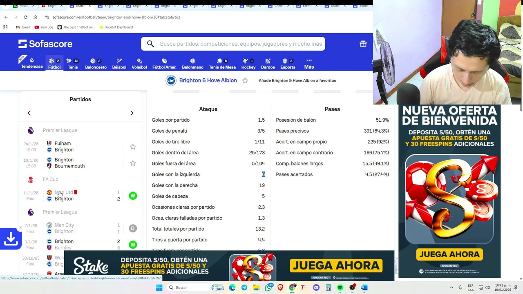The width and height of the screenshot is (523, 294).
Task: Click the Sofascore logo
Action: pyautogui.click(x=45, y=44)
